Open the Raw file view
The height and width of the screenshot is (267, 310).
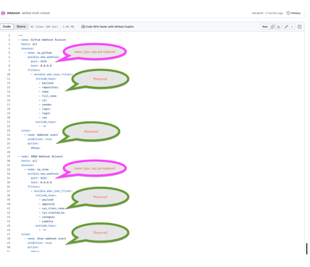point(265,27)
